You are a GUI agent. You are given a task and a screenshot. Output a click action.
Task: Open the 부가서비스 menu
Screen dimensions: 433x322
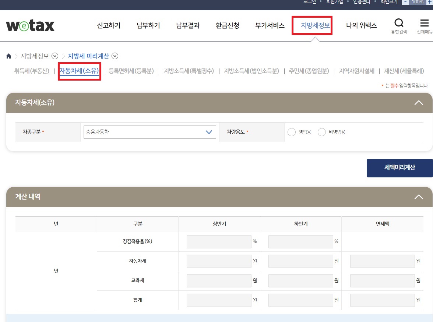pyautogui.click(x=270, y=25)
